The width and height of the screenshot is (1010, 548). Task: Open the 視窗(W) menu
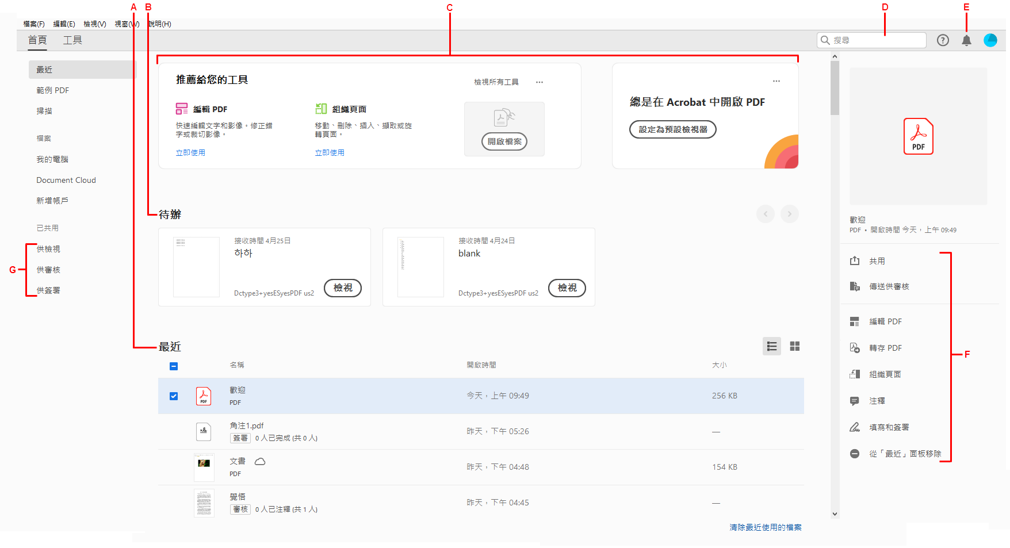[x=127, y=24]
